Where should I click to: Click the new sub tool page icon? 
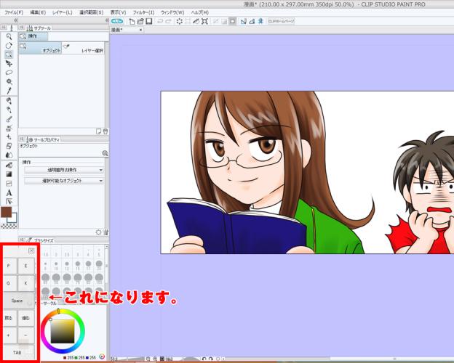point(99,131)
